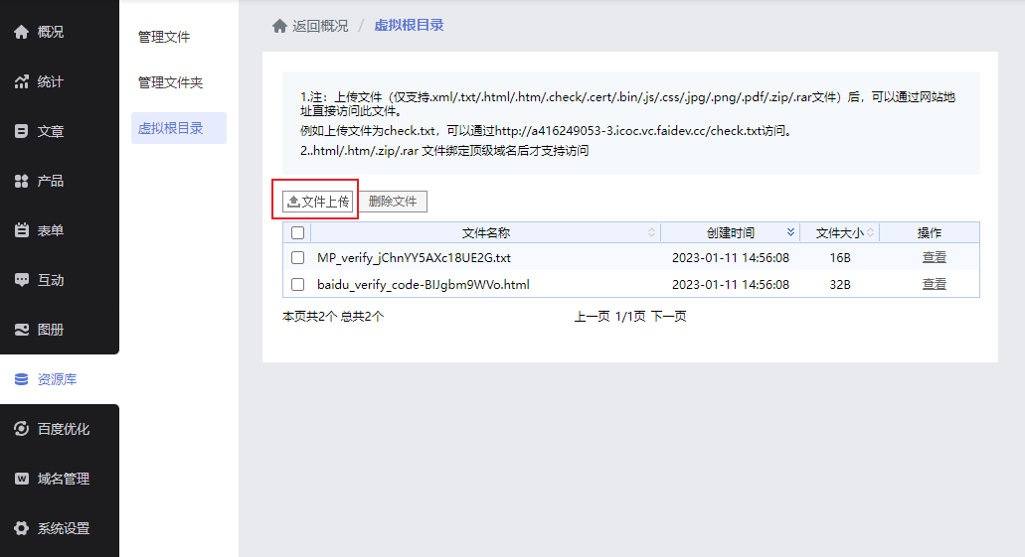
Task: Click the picture icon beside 图册
Action: click(22, 330)
